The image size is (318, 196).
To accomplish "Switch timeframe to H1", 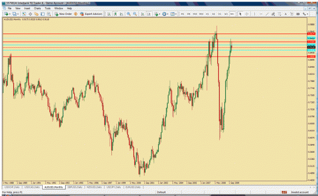I will (x=207, y=14).
